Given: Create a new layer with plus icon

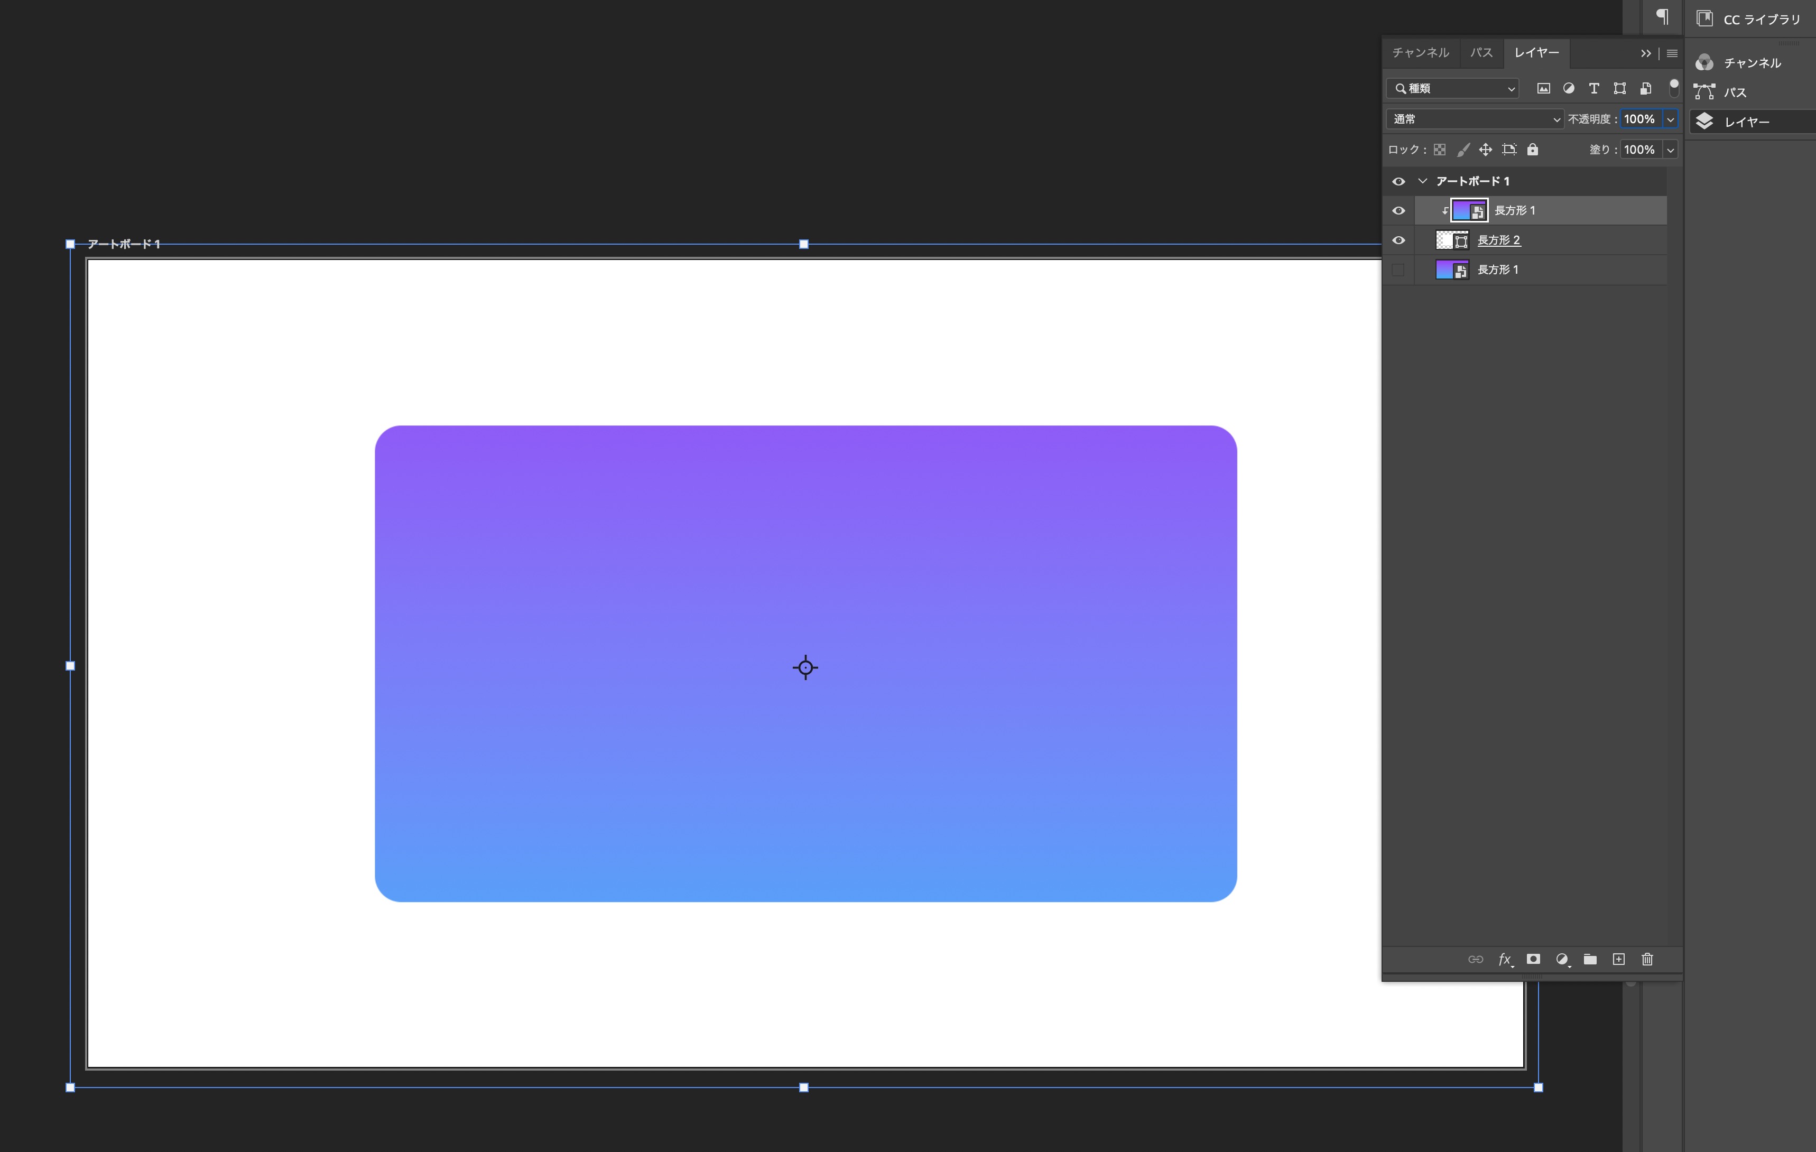Looking at the screenshot, I should coord(1618,959).
